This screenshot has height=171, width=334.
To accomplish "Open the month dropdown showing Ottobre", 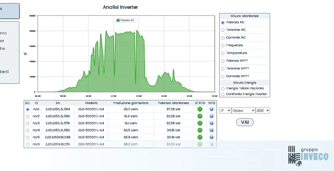I will tap(243, 110).
